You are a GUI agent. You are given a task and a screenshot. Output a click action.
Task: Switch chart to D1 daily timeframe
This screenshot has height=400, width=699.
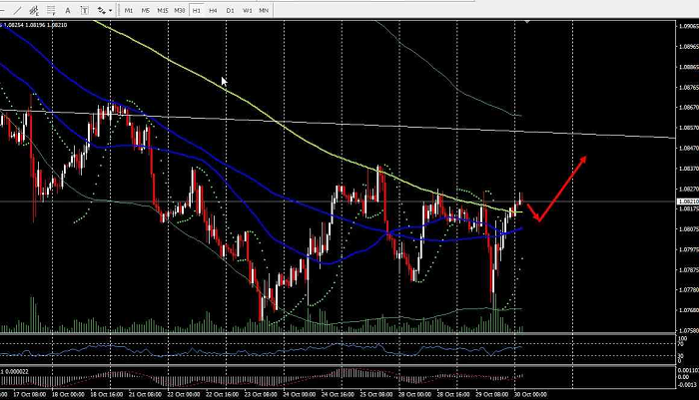click(230, 10)
